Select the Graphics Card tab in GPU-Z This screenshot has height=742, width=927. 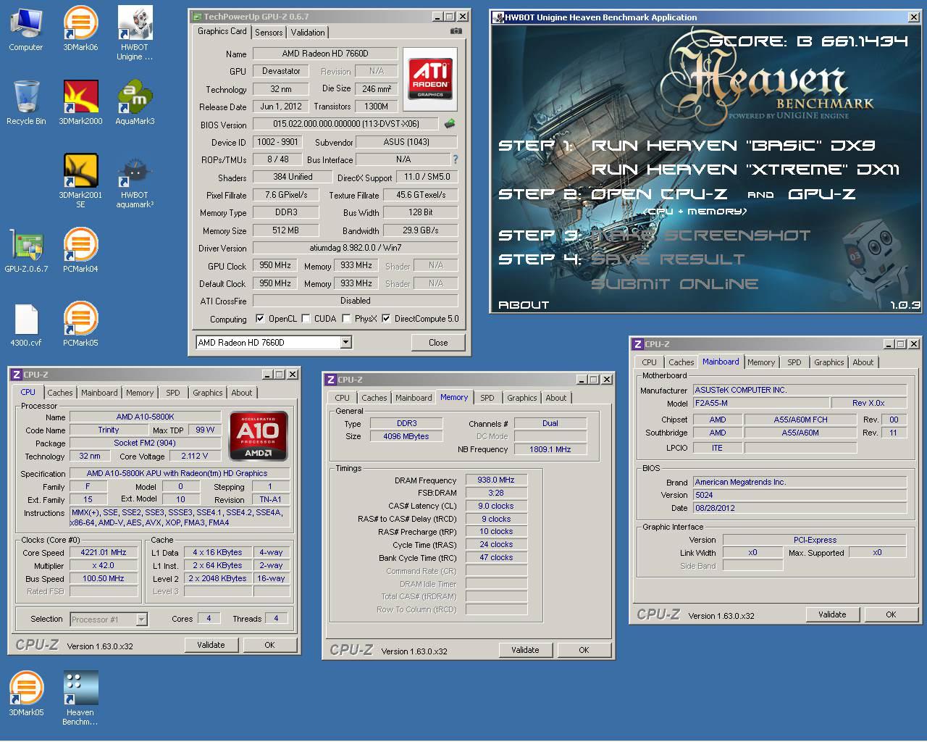[222, 31]
